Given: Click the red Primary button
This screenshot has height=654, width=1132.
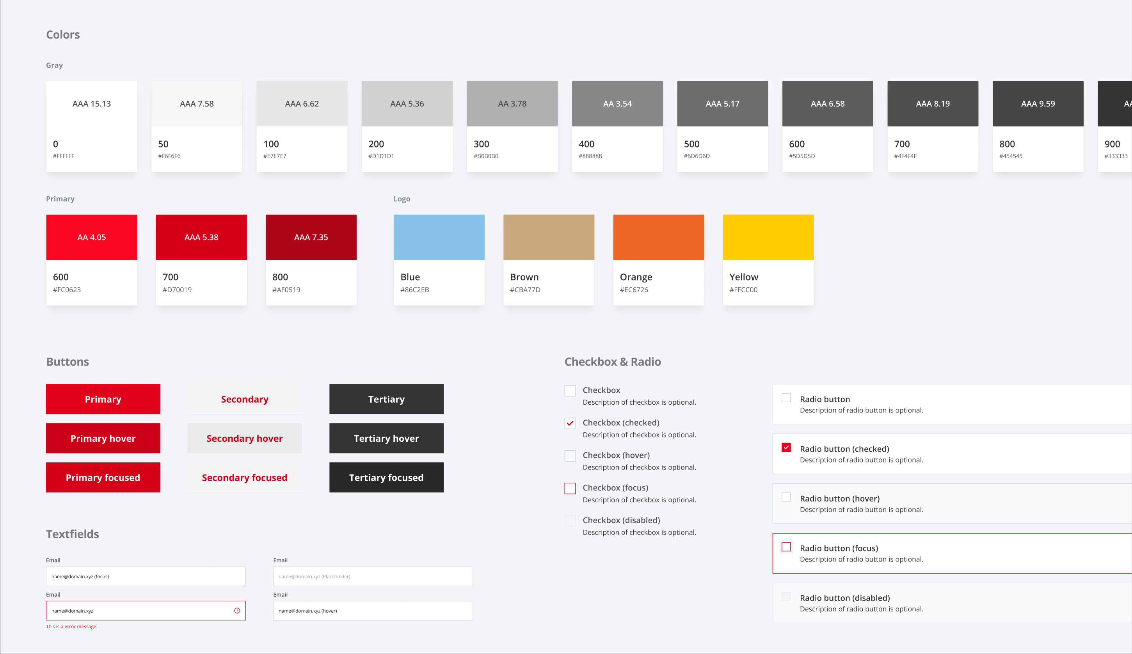Looking at the screenshot, I should coord(103,399).
